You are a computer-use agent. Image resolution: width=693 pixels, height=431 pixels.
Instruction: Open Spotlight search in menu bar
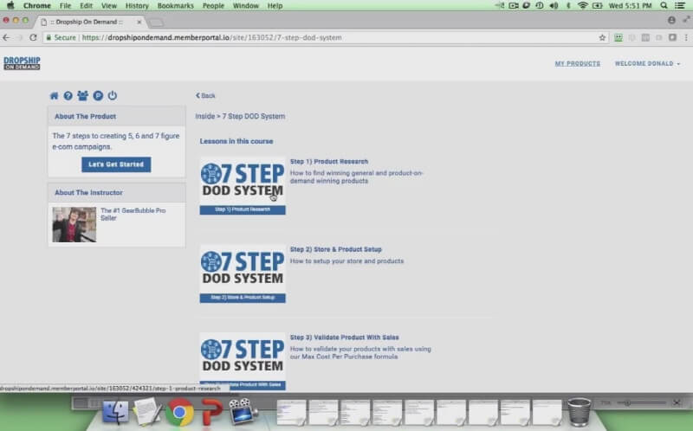click(x=664, y=6)
